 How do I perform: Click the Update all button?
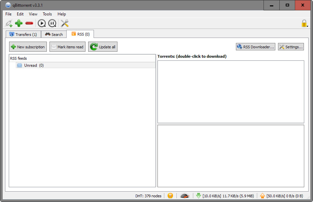pos(103,47)
